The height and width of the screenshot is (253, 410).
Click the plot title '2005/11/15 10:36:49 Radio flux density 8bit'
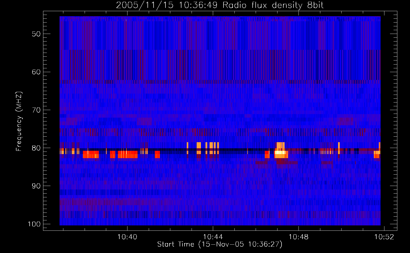point(220,5)
